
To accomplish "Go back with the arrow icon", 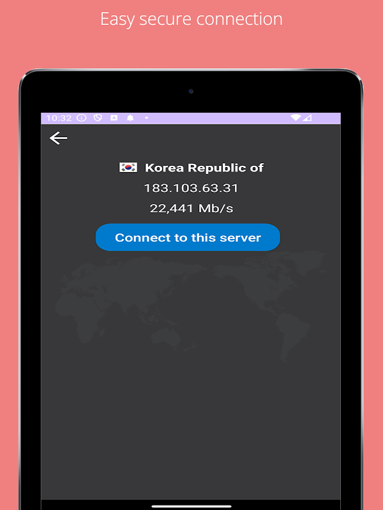I will pyautogui.click(x=58, y=138).
